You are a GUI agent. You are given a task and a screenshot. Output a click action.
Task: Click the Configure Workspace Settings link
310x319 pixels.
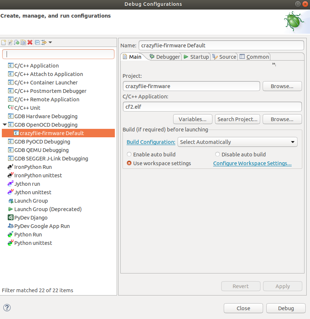coord(252,163)
